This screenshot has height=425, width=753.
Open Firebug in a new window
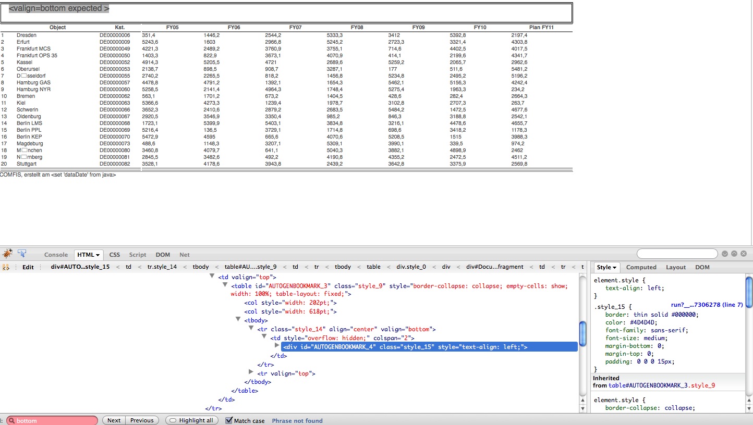pyautogui.click(x=734, y=254)
